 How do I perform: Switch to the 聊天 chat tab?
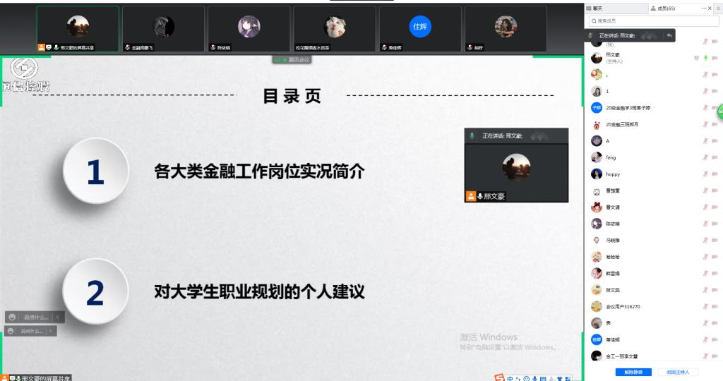[597, 8]
